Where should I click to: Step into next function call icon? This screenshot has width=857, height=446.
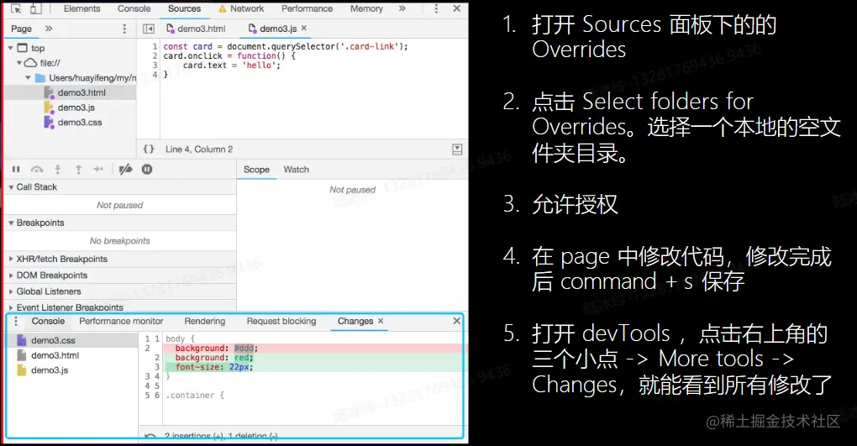(57, 170)
